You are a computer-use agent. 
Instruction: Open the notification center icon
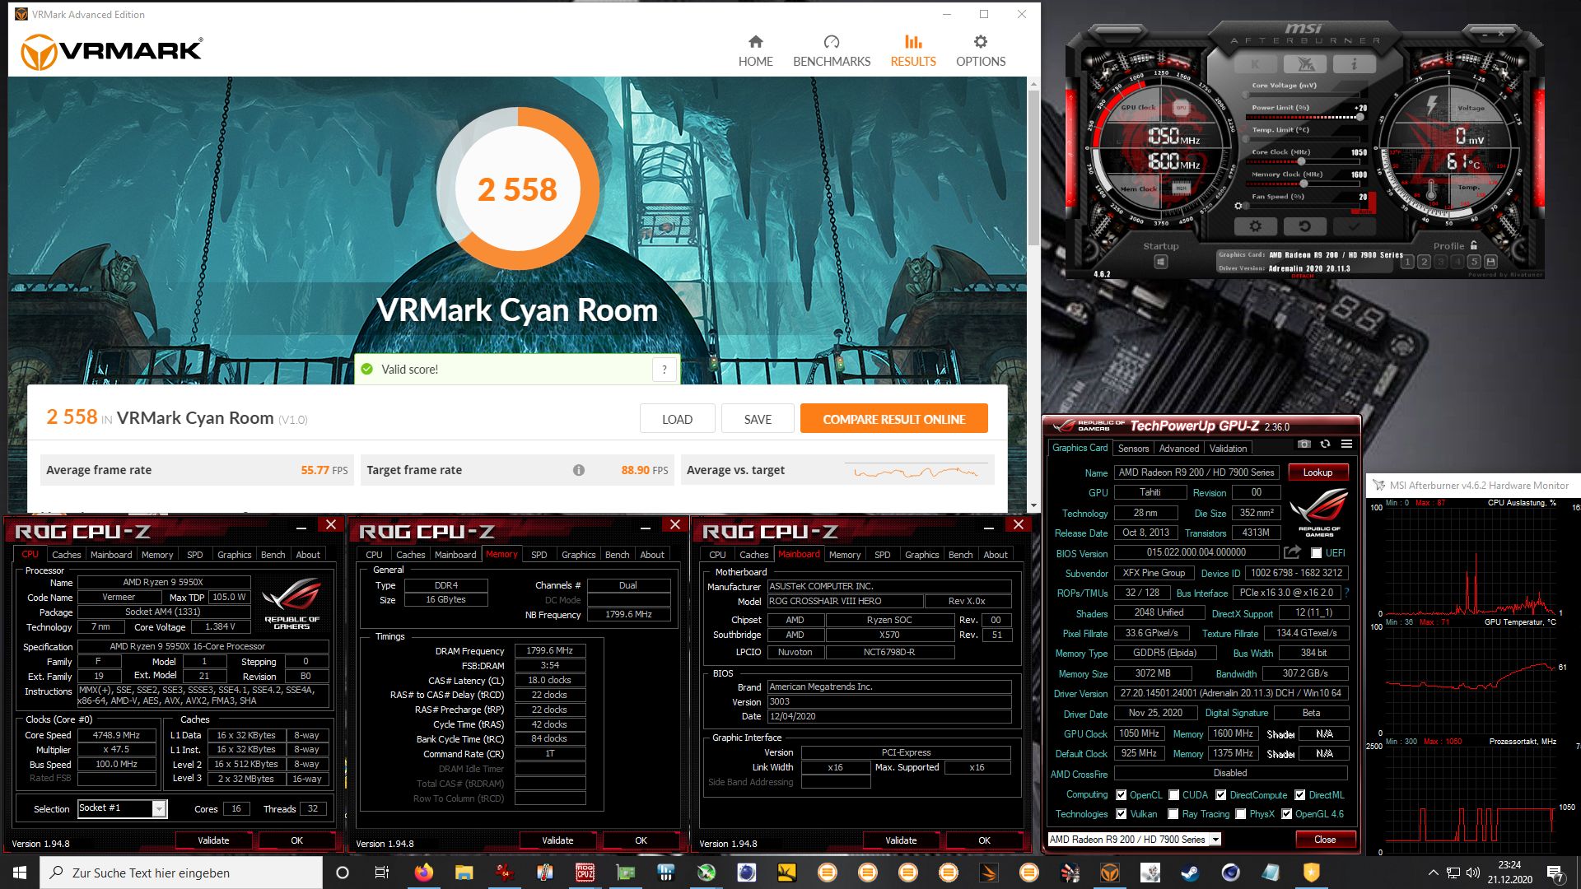1555,873
